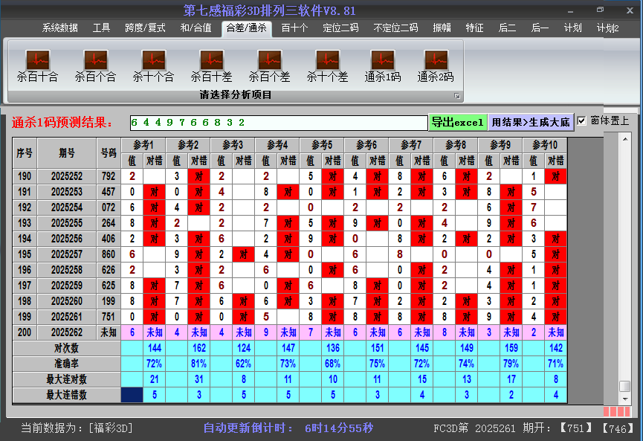This screenshot has height=441, width=643.
Task: Open the 系统数据 menu
Action: point(59,28)
